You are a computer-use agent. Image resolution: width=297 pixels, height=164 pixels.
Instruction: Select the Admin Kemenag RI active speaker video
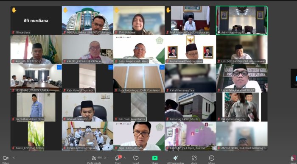click(x=242, y=20)
